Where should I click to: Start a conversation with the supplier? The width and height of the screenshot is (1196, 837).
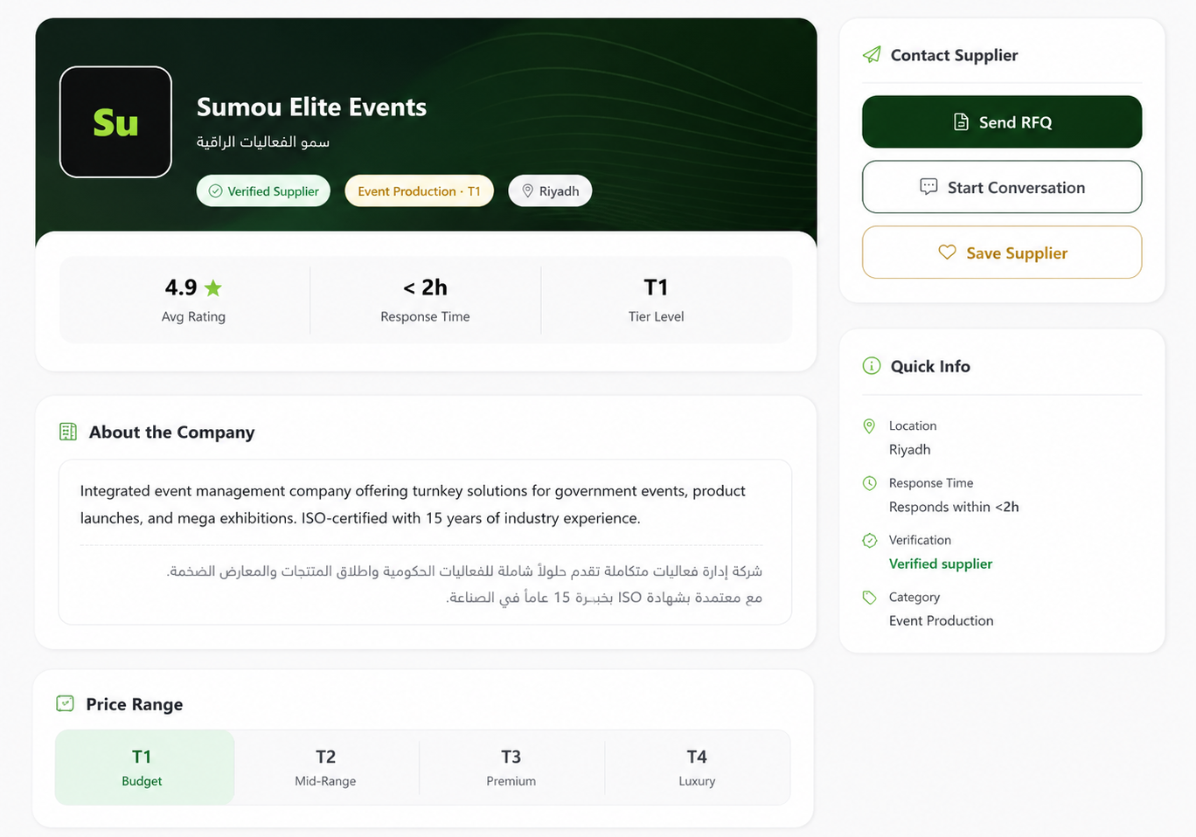click(x=1002, y=187)
